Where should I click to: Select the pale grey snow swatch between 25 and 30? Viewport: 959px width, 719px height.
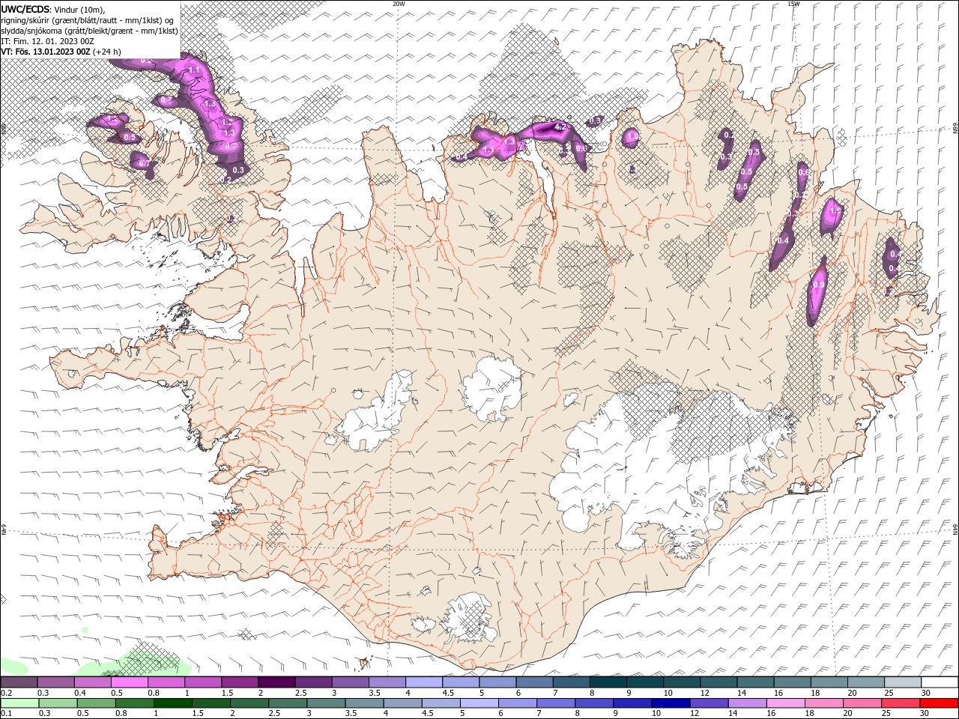(904, 682)
